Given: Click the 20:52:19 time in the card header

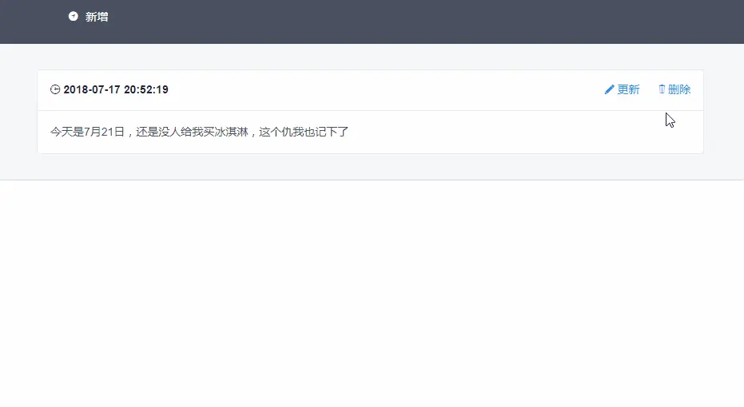Looking at the screenshot, I should click(x=146, y=89).
